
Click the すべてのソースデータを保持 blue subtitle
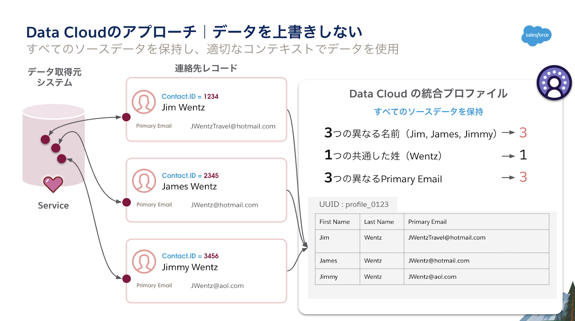[x=428, y=112]
